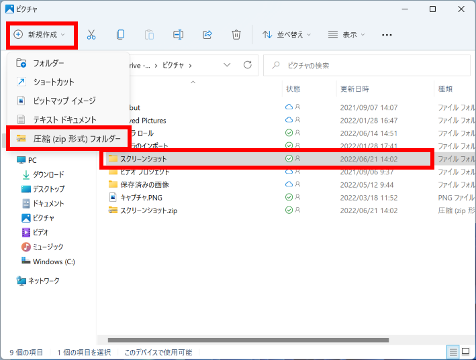The width and height of the screenshot is (476, 360).
Task: Click the ダウンロード download arrow icon
Action: 26,174
